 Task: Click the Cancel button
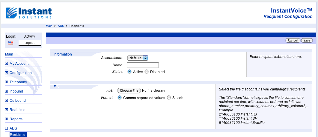click(293, 40)
